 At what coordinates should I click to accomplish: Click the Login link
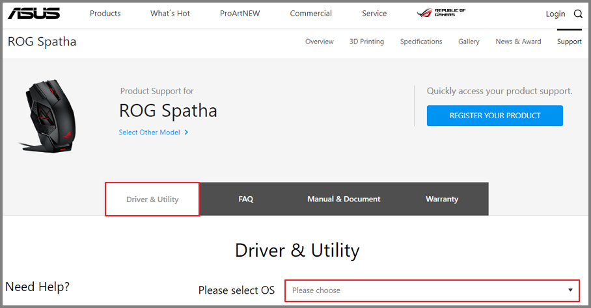[556, 14]
